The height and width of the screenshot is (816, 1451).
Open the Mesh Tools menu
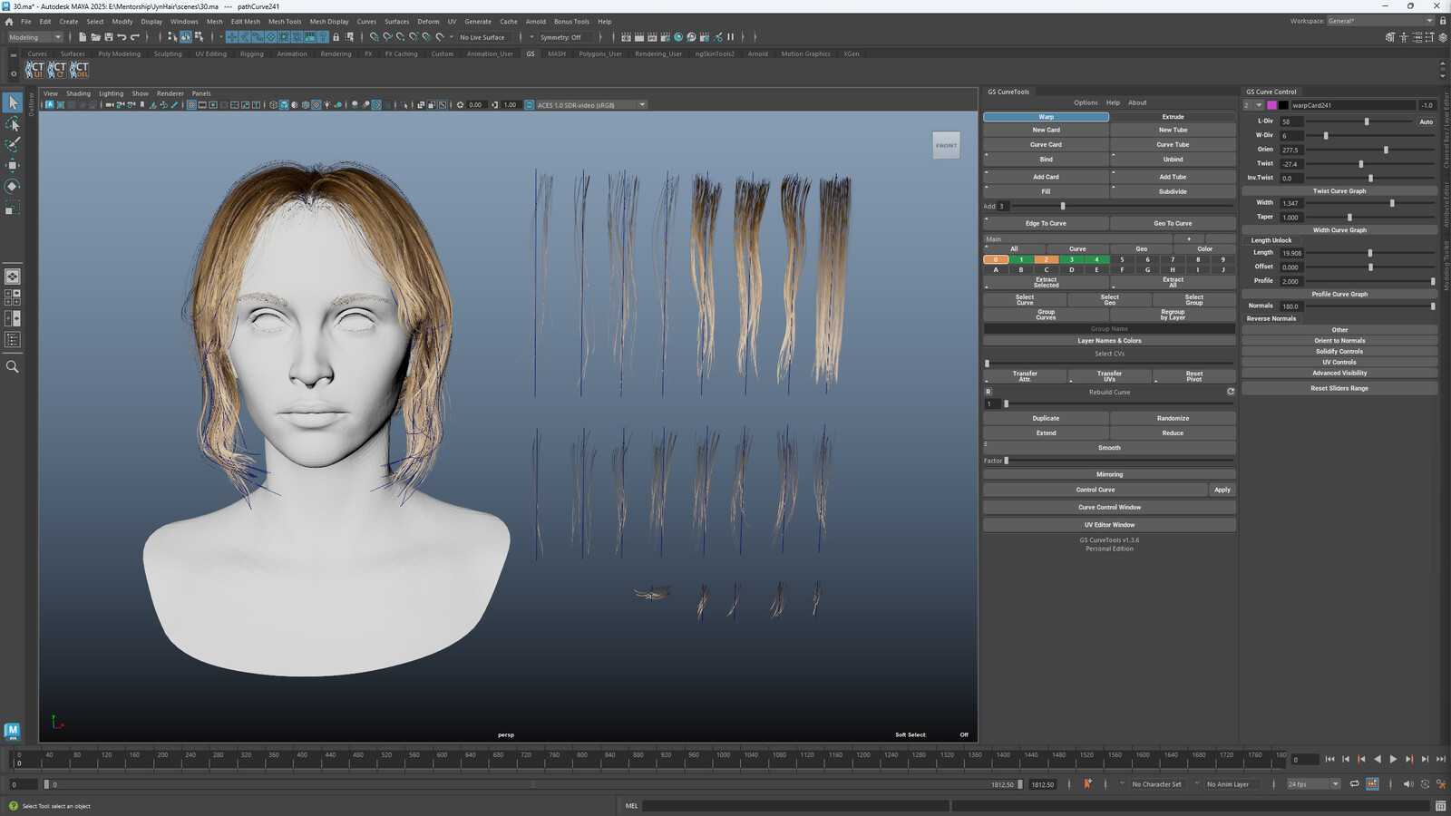pyautogui.click(x=285, y=22)
